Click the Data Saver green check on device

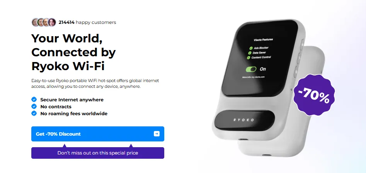click(250, 53)
